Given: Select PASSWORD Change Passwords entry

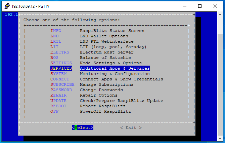Looking at the screenshot, I should click(x=87, y=90).
